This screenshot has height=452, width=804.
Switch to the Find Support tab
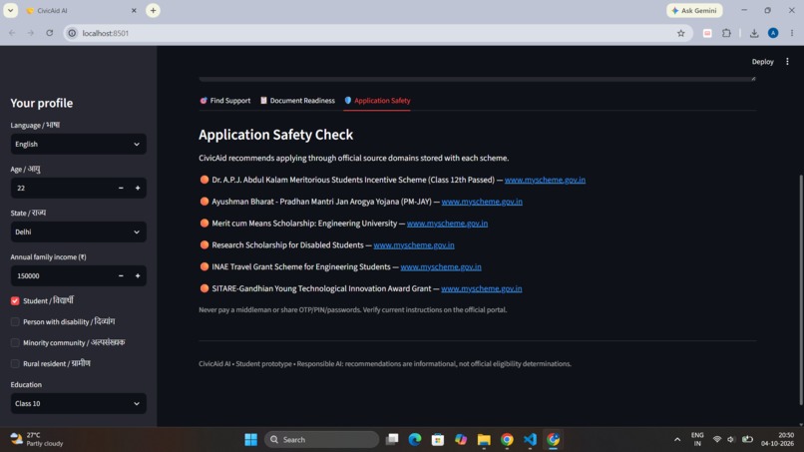225,101
